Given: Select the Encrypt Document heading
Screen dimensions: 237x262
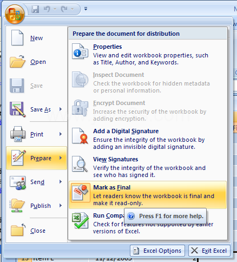Looking at the screenshot, I should (x=119, y=103).
